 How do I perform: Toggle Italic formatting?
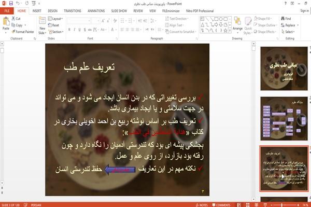(x=74, y=30)
